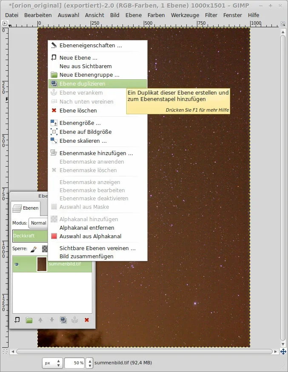Viewport: 288px width, 372px height.
Task: Click the red delete layer icon in panel
Action: coord(86,320)
